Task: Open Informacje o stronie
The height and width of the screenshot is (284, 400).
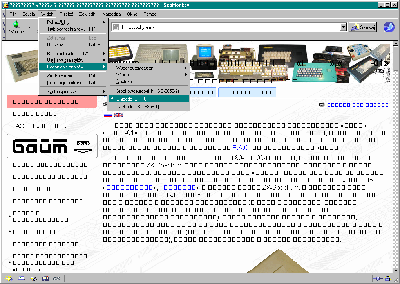Action: coord(74,83)
